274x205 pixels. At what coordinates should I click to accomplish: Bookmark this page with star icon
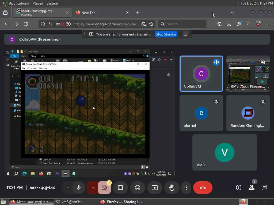point(151,24)
